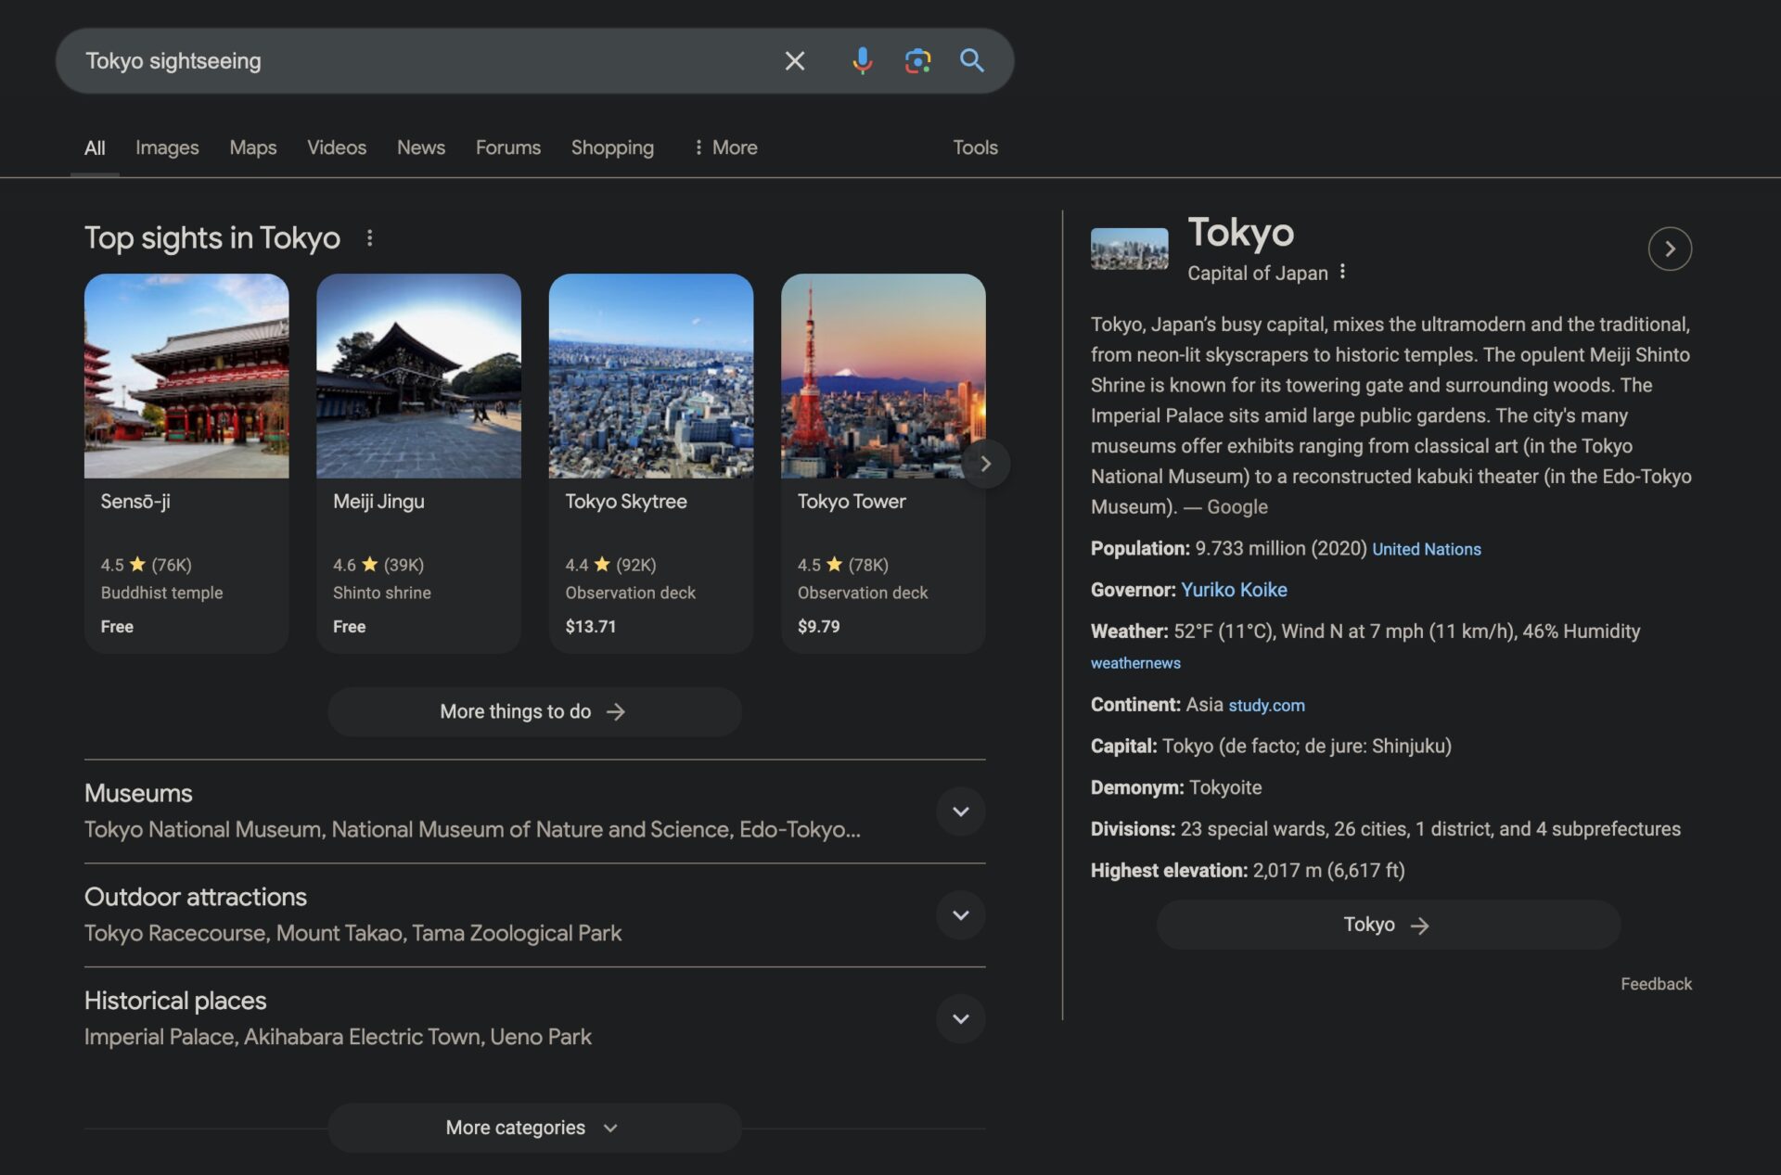Viewport: 1781px width, 1175px height.
Task: Click the Historical places heading
Action: (175, 1001)
